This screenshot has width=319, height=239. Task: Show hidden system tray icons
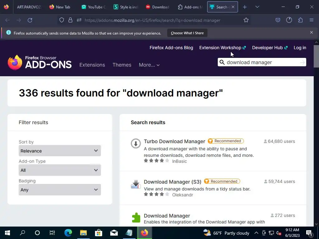[x=256, y=233]
